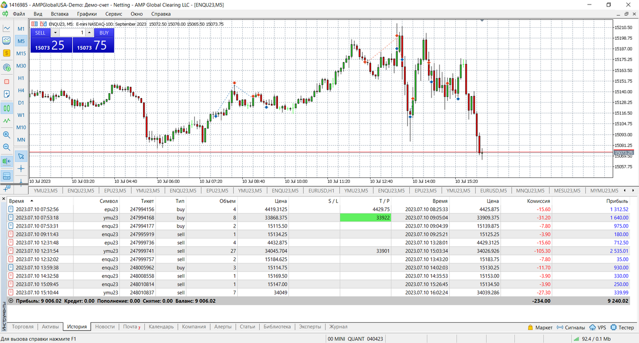The image size is (639, 343).
Task: Select D1 timeframe
Action: [21, 103]
